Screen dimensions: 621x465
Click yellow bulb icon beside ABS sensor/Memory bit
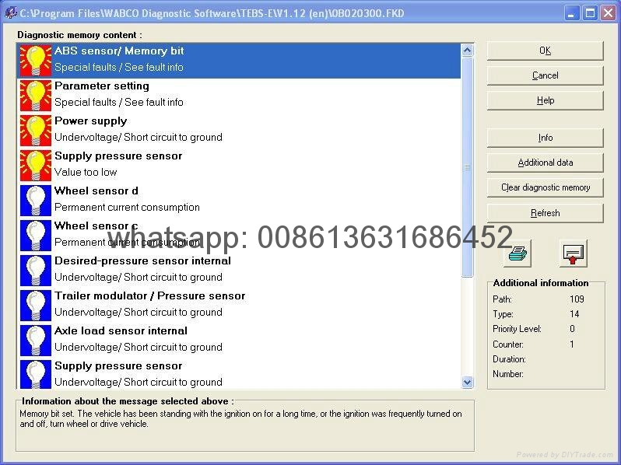[x=35, y=59]
